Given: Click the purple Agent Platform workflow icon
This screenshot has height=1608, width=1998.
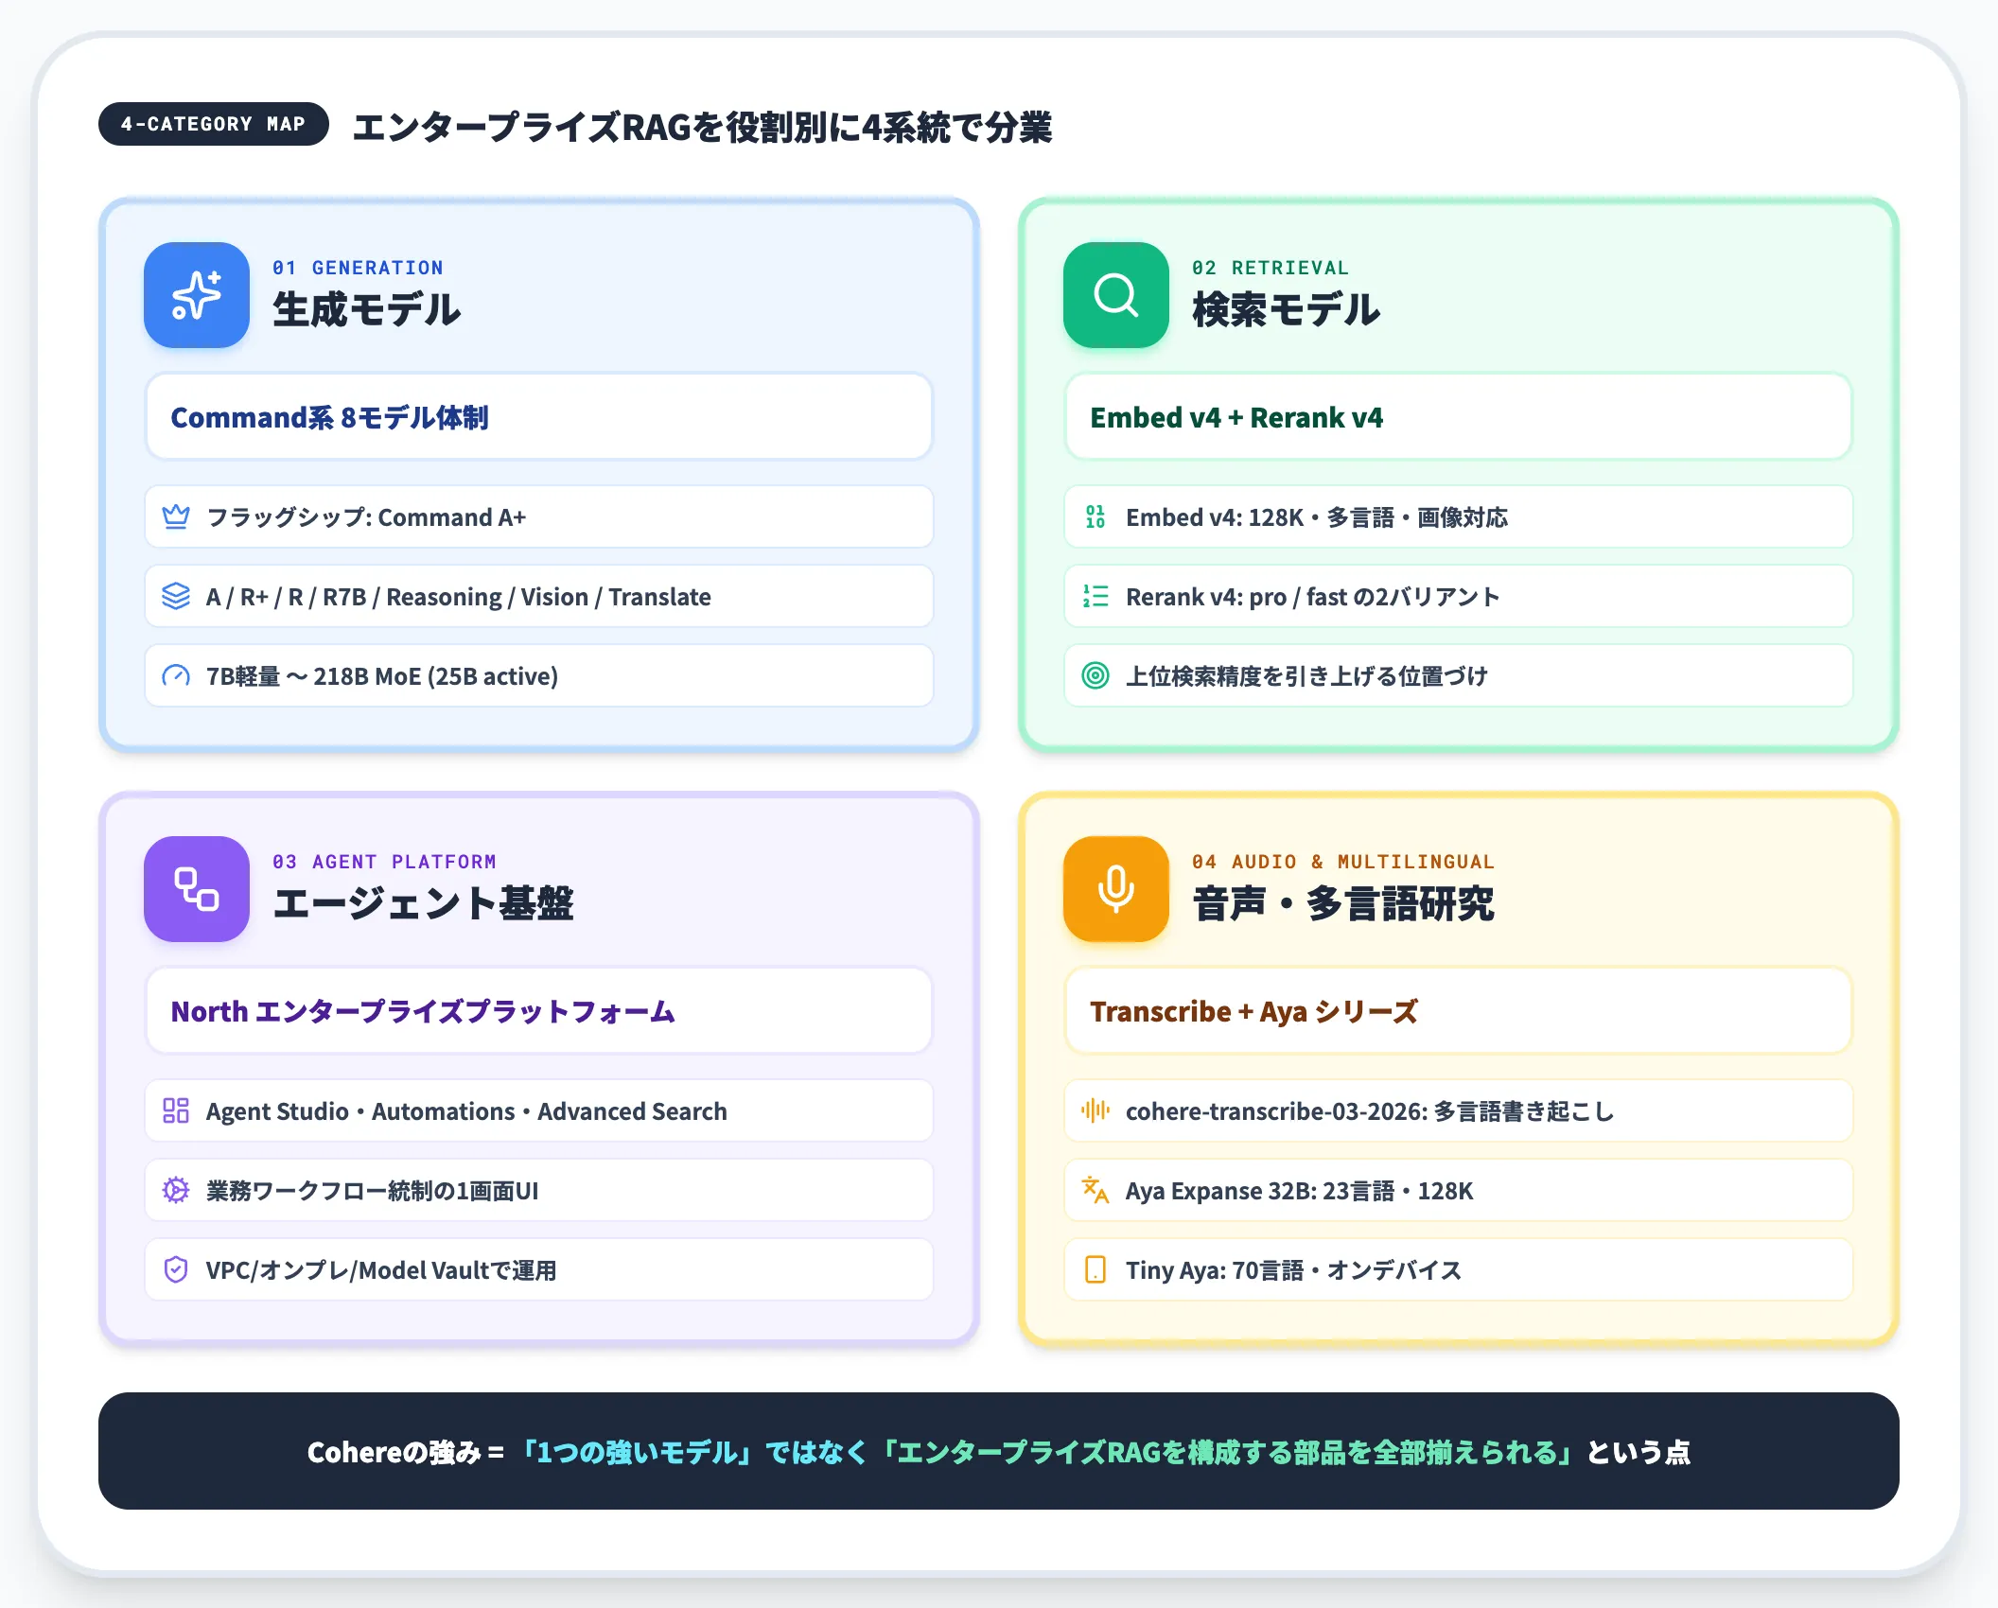Looking at the screenshot, I should (x=197, y=889).
